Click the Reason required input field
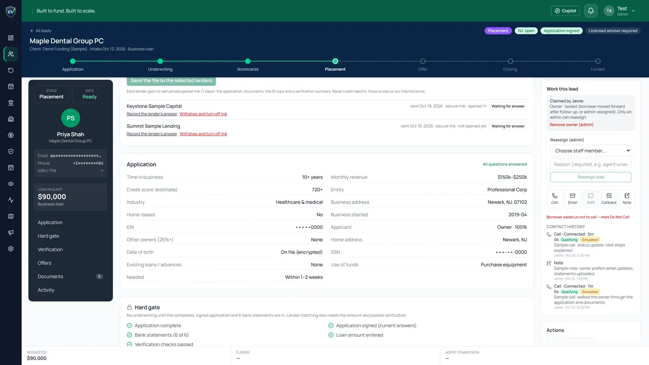Image resolution: width=649 pixels, height=365 pixels. point(590,164)
